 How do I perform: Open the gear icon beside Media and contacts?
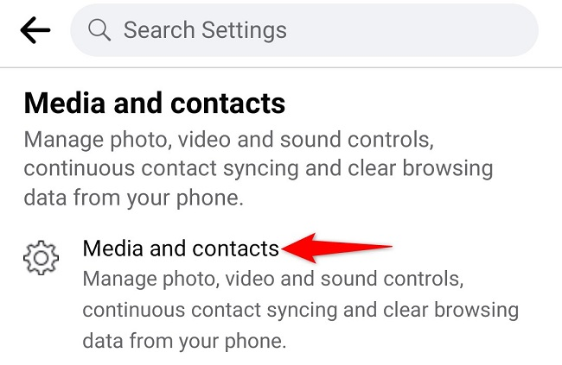41,258
